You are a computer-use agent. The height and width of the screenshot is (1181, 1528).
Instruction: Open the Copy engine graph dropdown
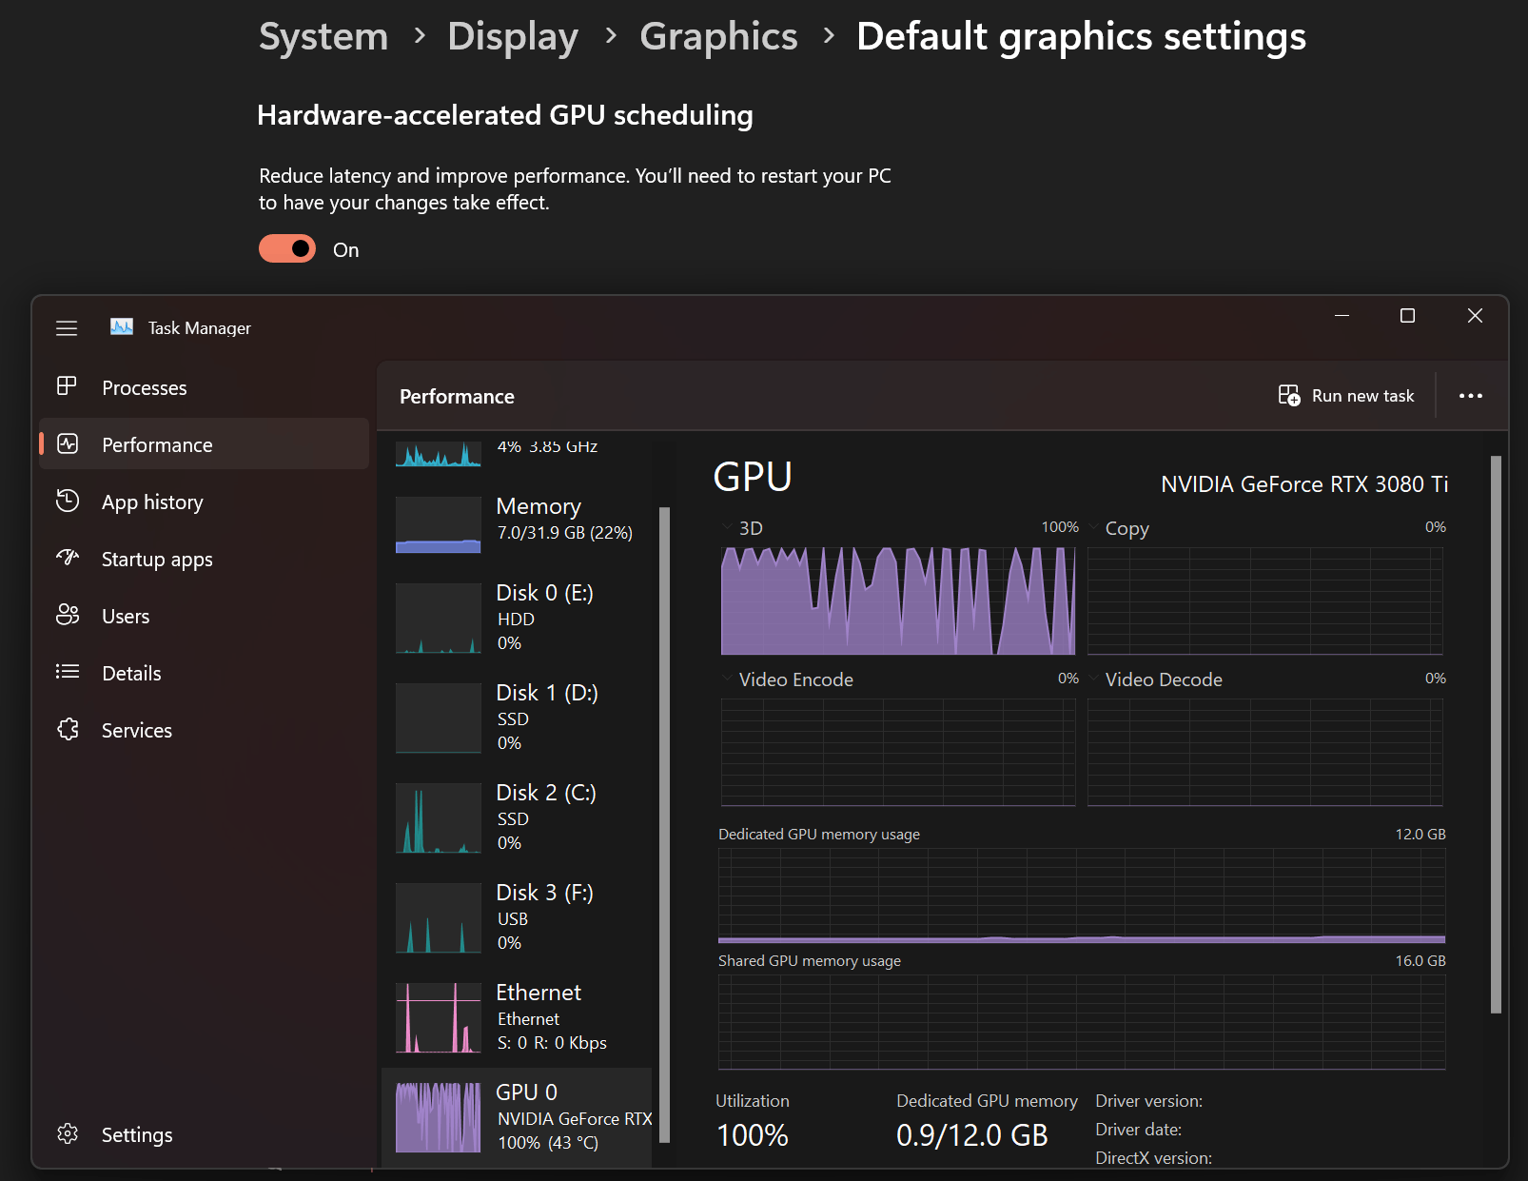1094,526
